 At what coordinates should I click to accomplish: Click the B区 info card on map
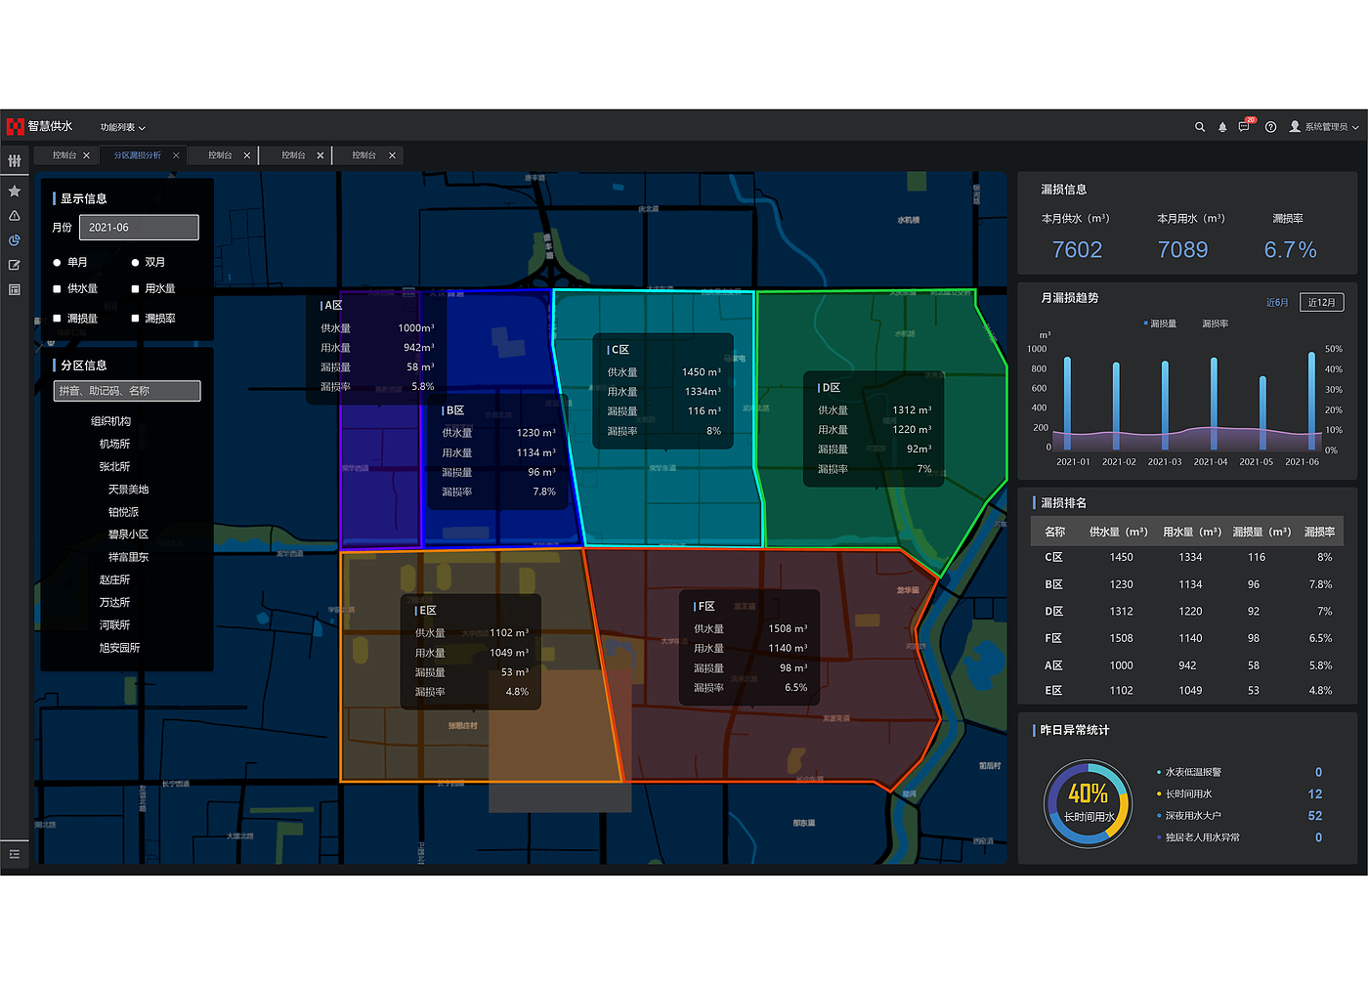498,451
